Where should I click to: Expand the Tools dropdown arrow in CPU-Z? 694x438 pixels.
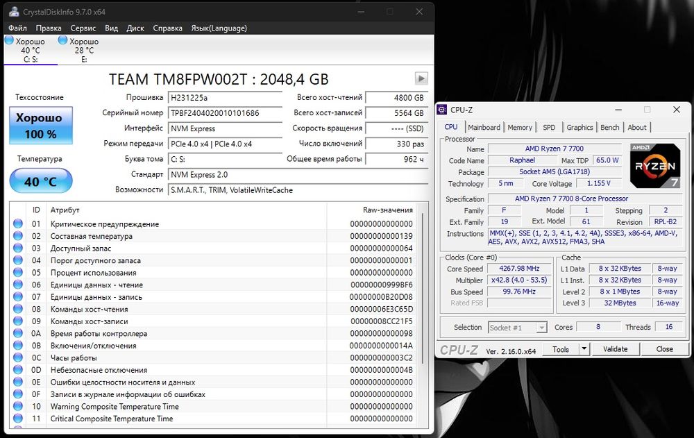[584, 349]
